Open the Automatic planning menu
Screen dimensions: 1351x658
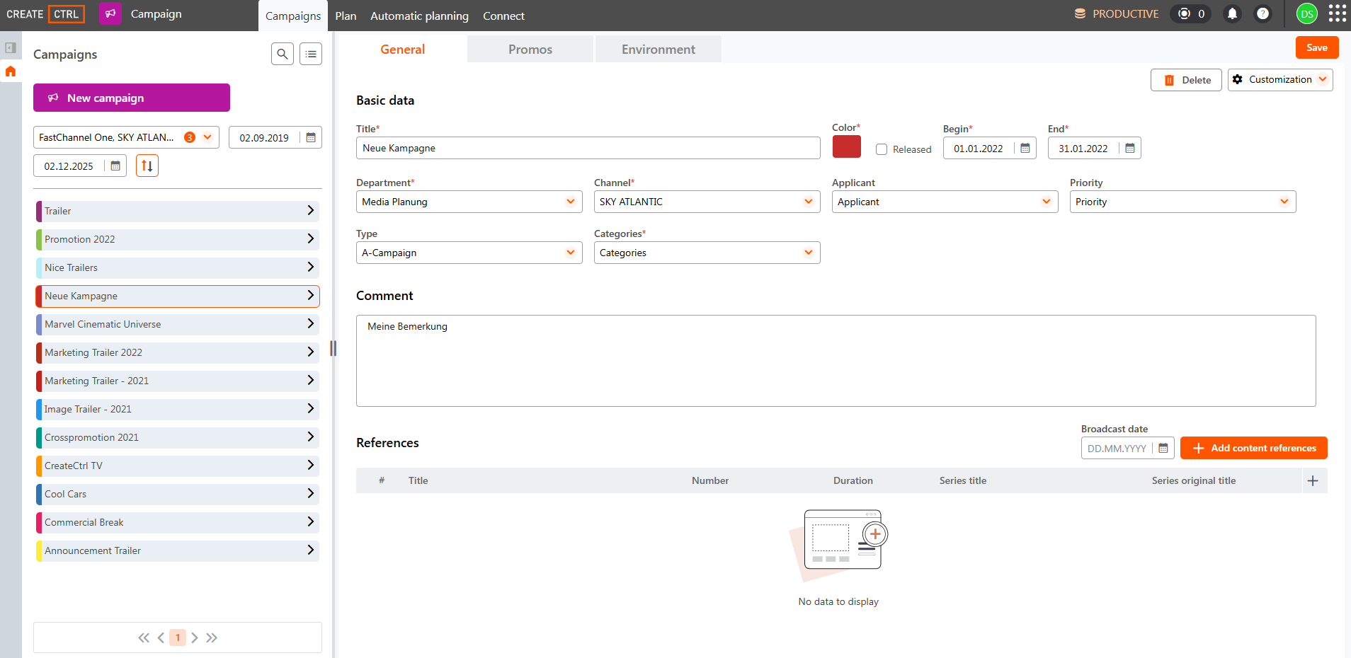(x=419, y=16)
